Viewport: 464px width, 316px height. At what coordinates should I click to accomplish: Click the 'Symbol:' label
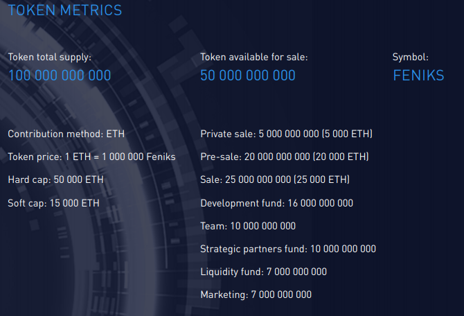point(411,58)
